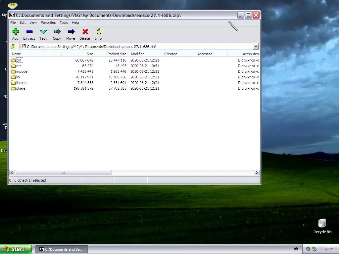Select the packed size 2 551 691

[118, 83]
